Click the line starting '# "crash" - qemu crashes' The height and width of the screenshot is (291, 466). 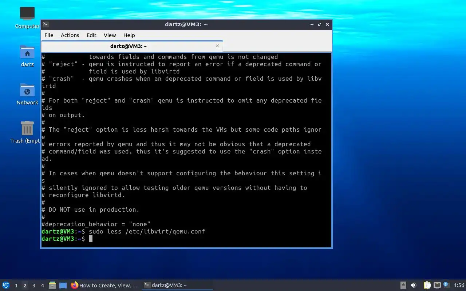click(181, 79)
